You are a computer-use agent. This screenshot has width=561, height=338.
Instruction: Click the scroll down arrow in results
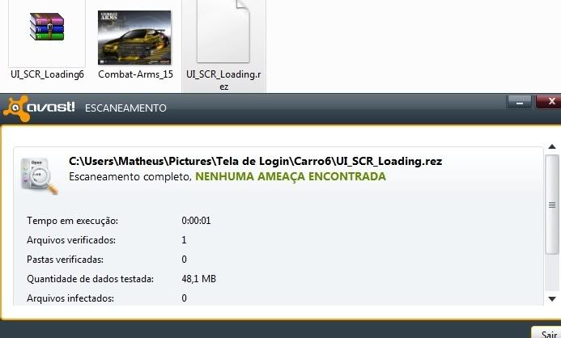pyautogui.click(x=552, y=298)
